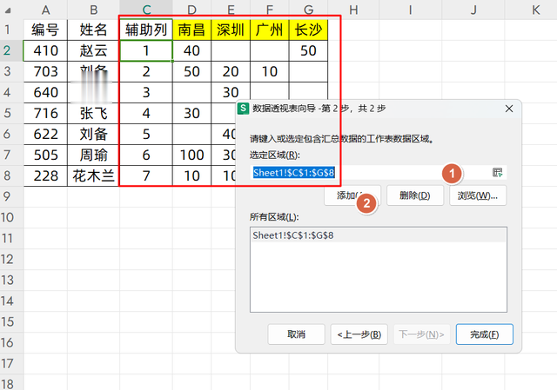Click cell containing 周瑜
Image resolution: width=557 pixels, height=390 pixels.
(x=93, y=155)
